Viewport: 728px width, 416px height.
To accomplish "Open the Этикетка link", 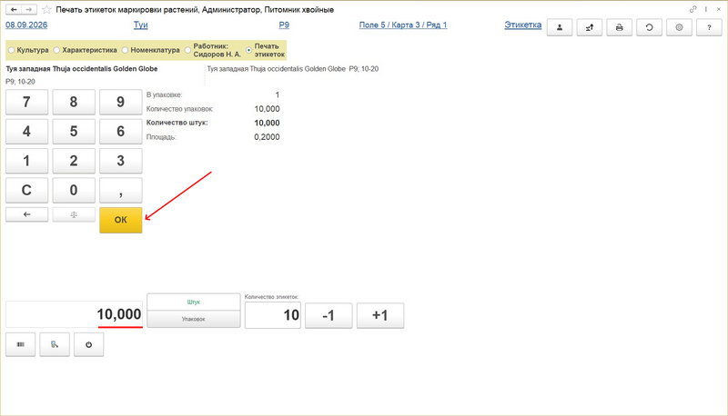I will click(x=522, y=25).
